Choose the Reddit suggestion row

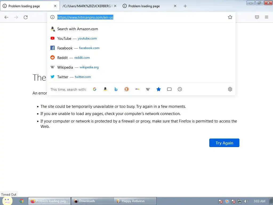coord(141,58)
